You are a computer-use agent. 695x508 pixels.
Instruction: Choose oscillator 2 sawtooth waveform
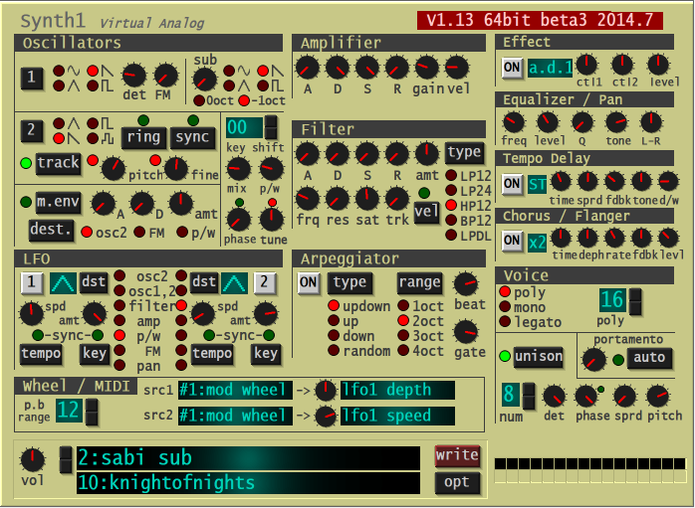tap(59, 138)
